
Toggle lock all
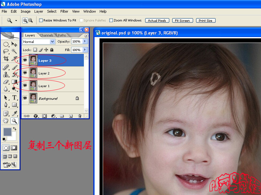pos(52,50)
